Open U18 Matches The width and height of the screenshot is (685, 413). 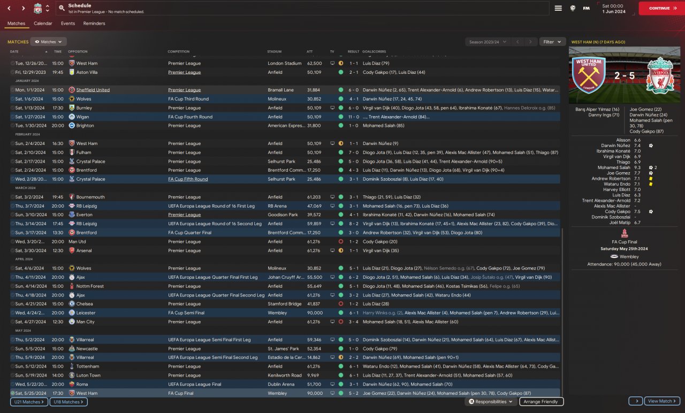68,402
